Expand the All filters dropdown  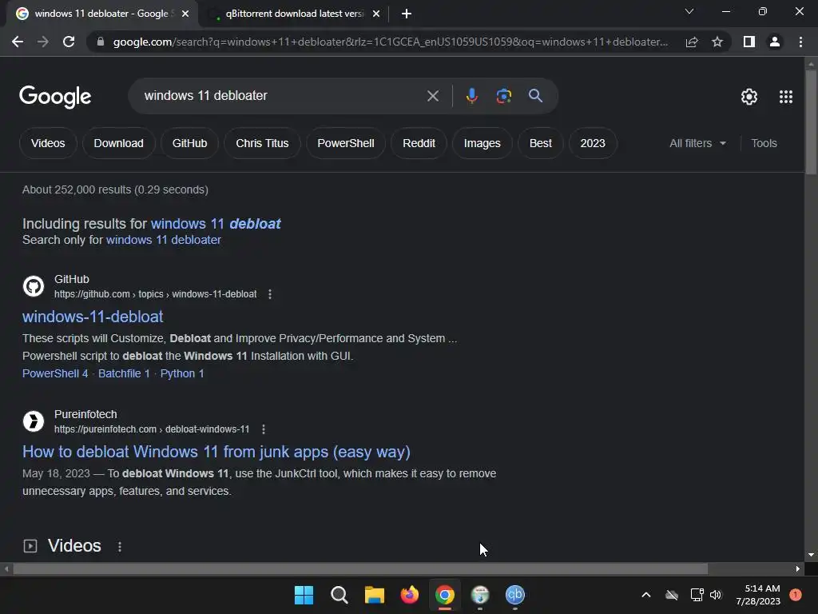[x=697, y=143]
